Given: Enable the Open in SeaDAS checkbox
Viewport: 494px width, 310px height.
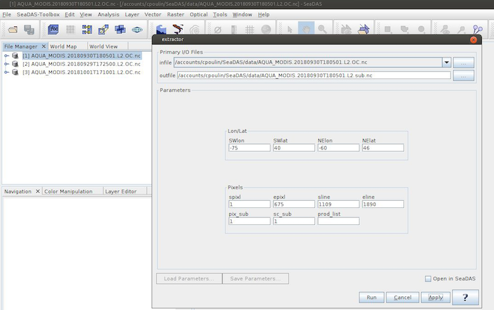Looking at the screenshot, I should tap(428, 279).
